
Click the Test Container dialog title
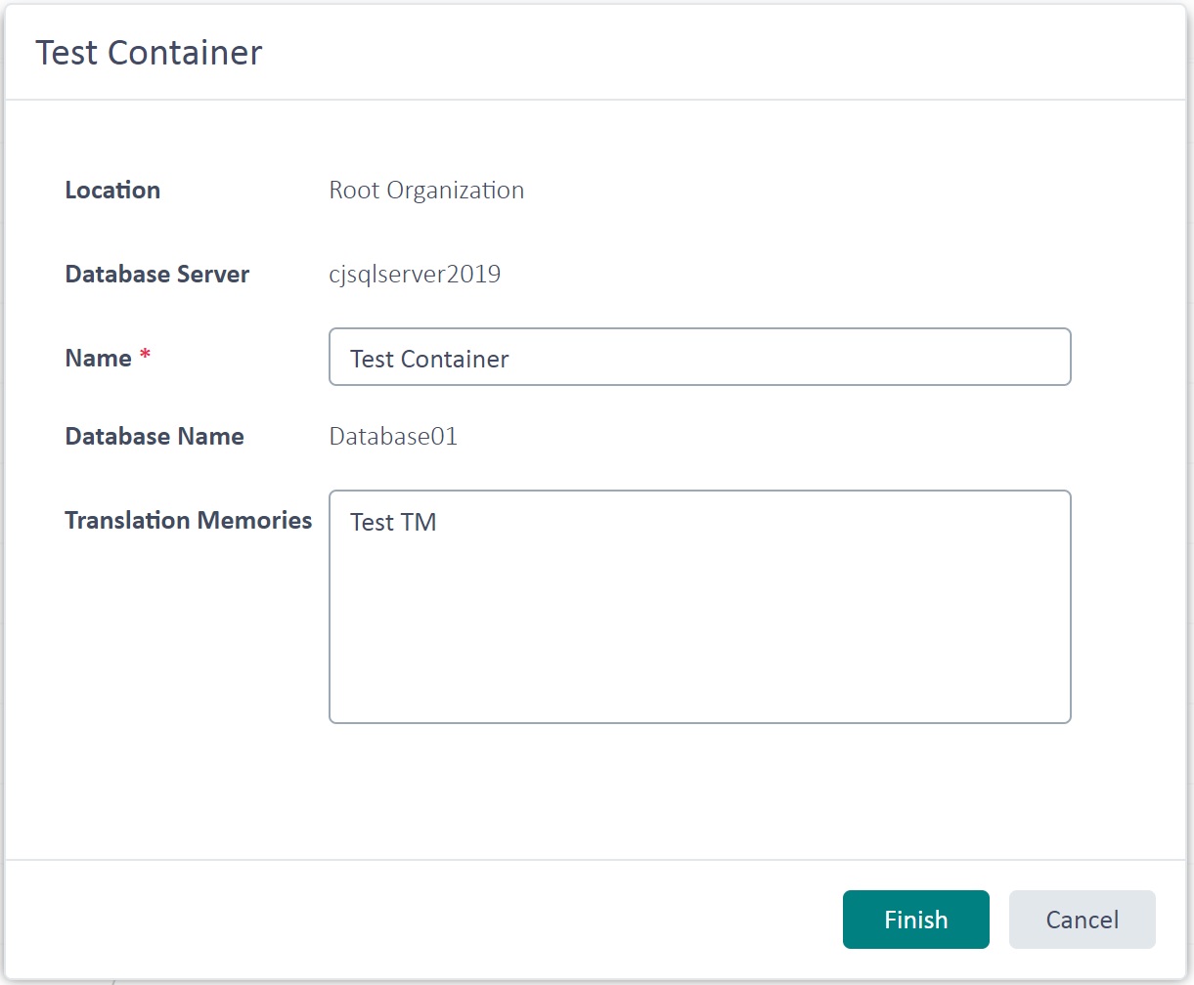[x=149, y=53]
